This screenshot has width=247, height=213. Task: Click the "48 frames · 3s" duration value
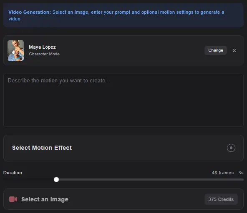tap(227, 173)
